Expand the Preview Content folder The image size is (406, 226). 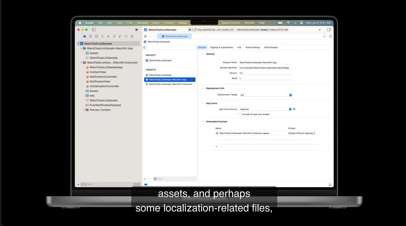(84, 110)
